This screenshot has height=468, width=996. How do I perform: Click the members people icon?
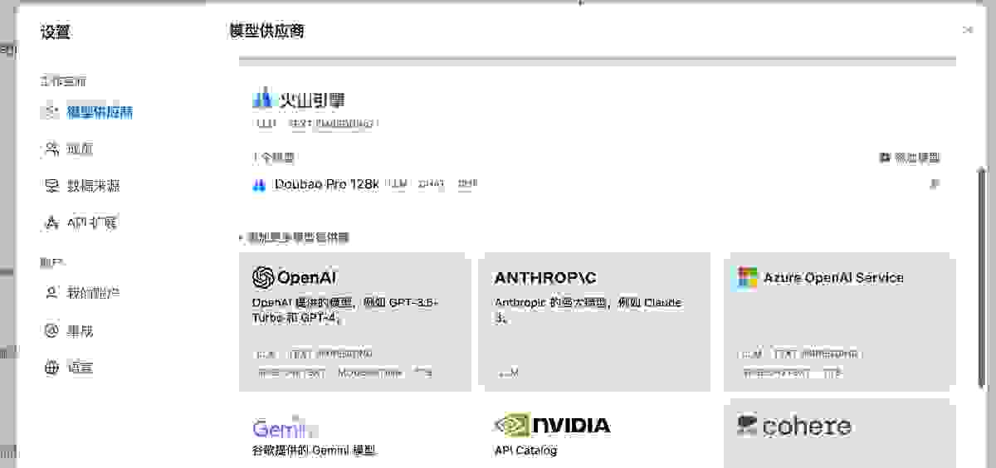pos(51,149)
